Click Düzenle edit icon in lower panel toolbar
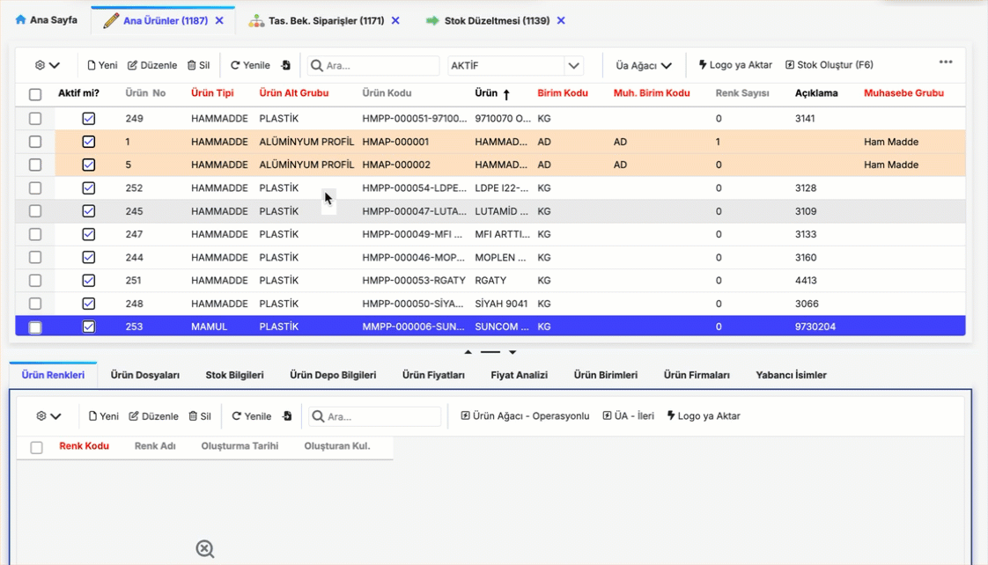 click(153, 416)
